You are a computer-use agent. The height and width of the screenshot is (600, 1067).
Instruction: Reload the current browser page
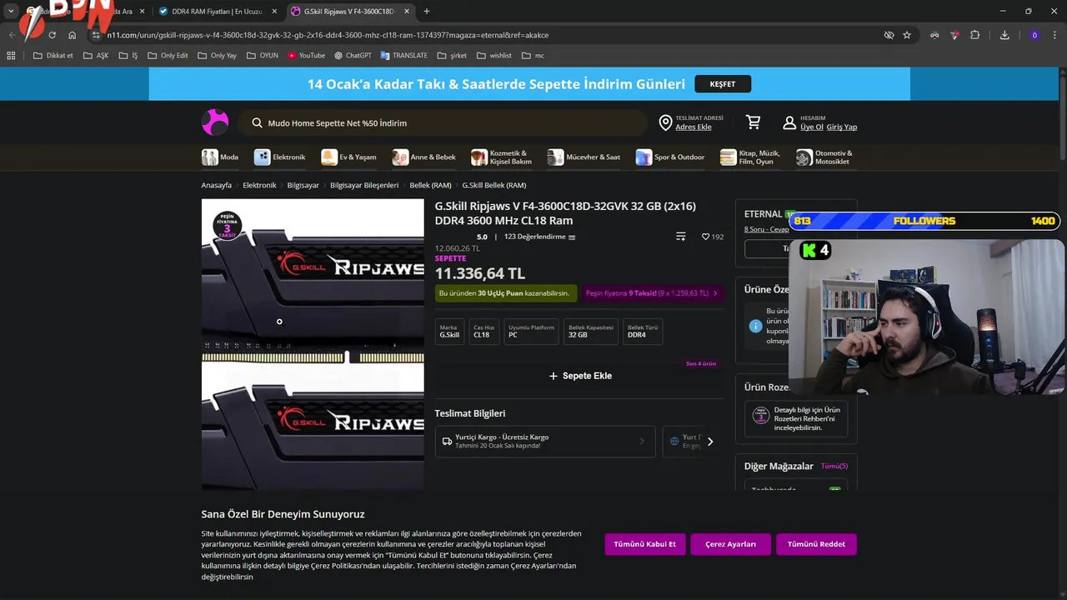52,35
